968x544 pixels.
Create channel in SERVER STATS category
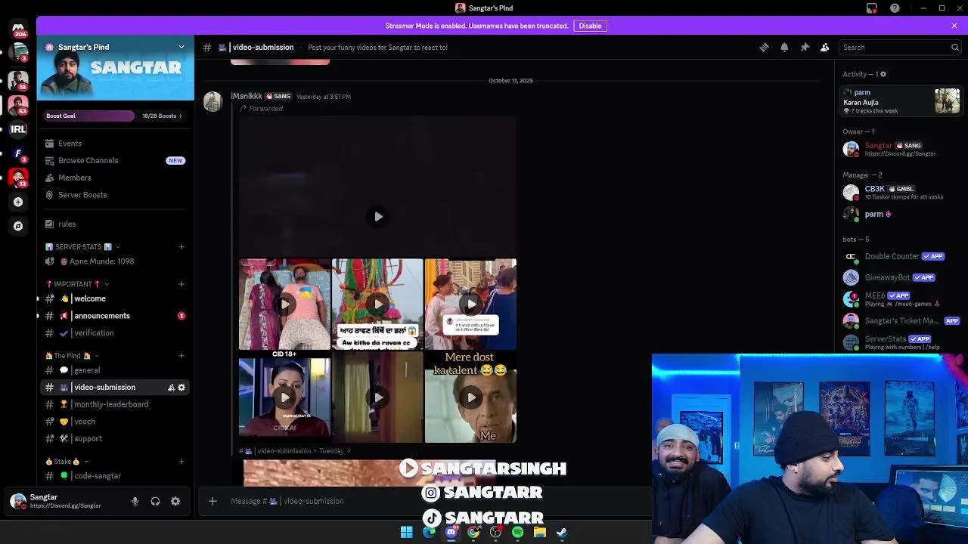pyautogui.click(x=181, y=247)
